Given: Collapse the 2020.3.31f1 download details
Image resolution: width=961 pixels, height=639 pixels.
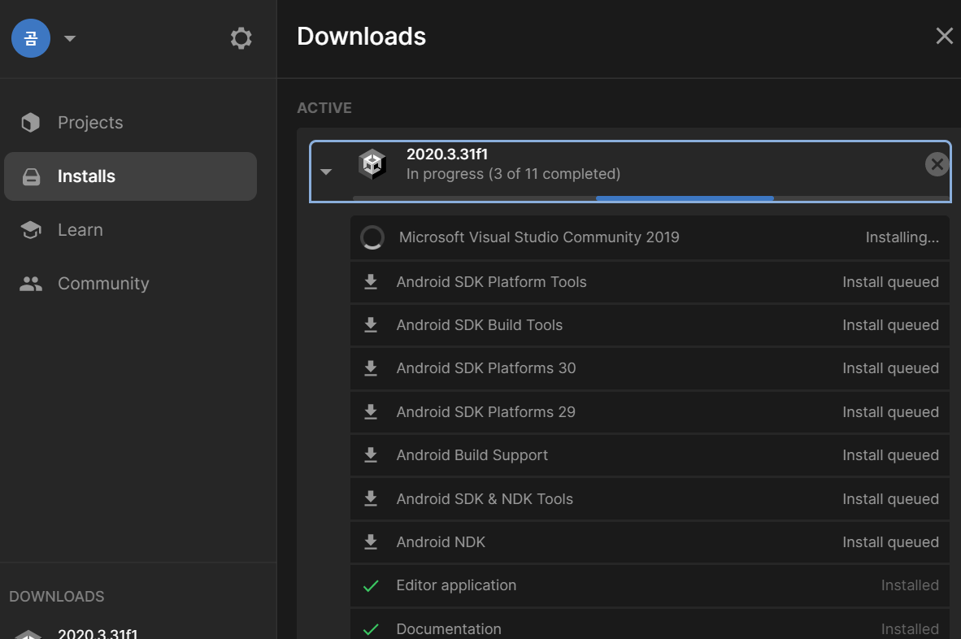Looking at the screenshot, I should tap(325, 172).
